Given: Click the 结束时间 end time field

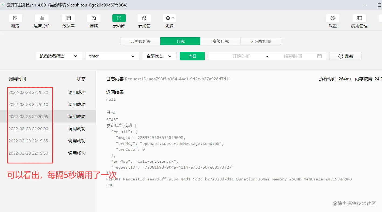Looking at the screenshot, I should pyautogui.click(x=293, y=56).
